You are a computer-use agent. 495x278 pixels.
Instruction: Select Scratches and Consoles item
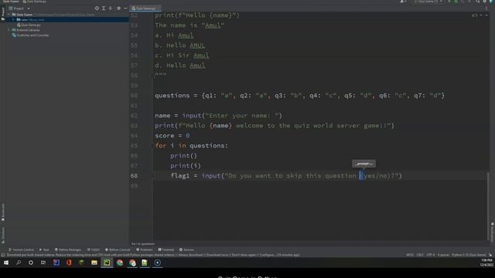tap(31, 36)
